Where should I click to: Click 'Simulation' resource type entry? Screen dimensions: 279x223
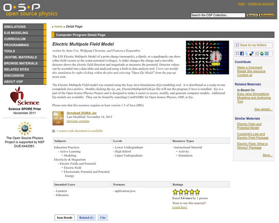coord(185,156)
